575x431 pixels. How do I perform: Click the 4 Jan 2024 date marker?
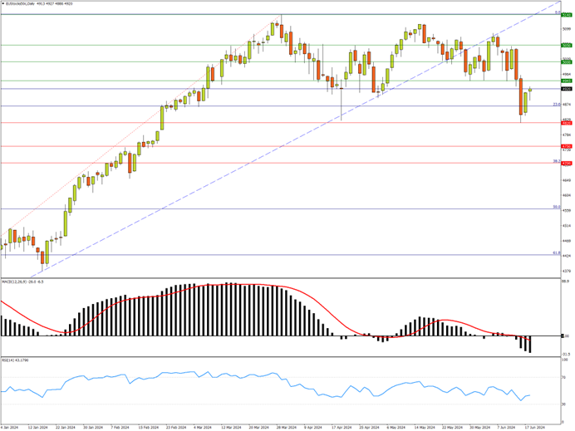point(12,426)
